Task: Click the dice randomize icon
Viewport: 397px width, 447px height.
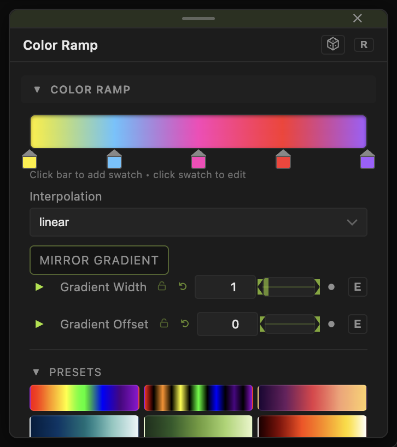Action: coord(333,45)
